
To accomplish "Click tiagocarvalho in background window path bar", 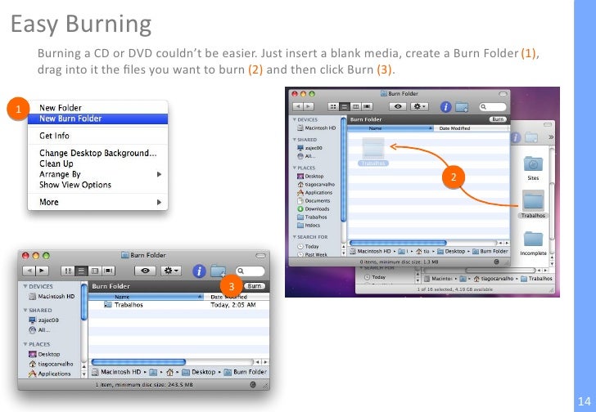I will (x=494, y=279).
